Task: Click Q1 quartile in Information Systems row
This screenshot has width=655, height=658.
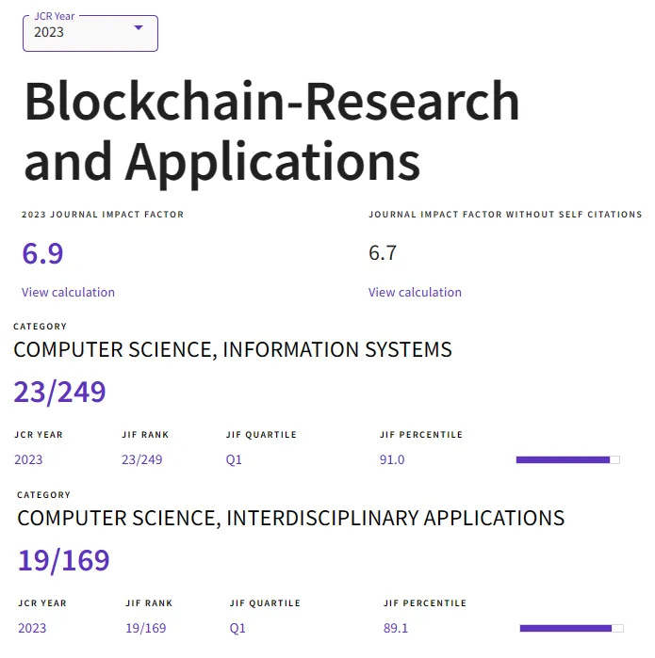Action: click(x=234, y=459)
